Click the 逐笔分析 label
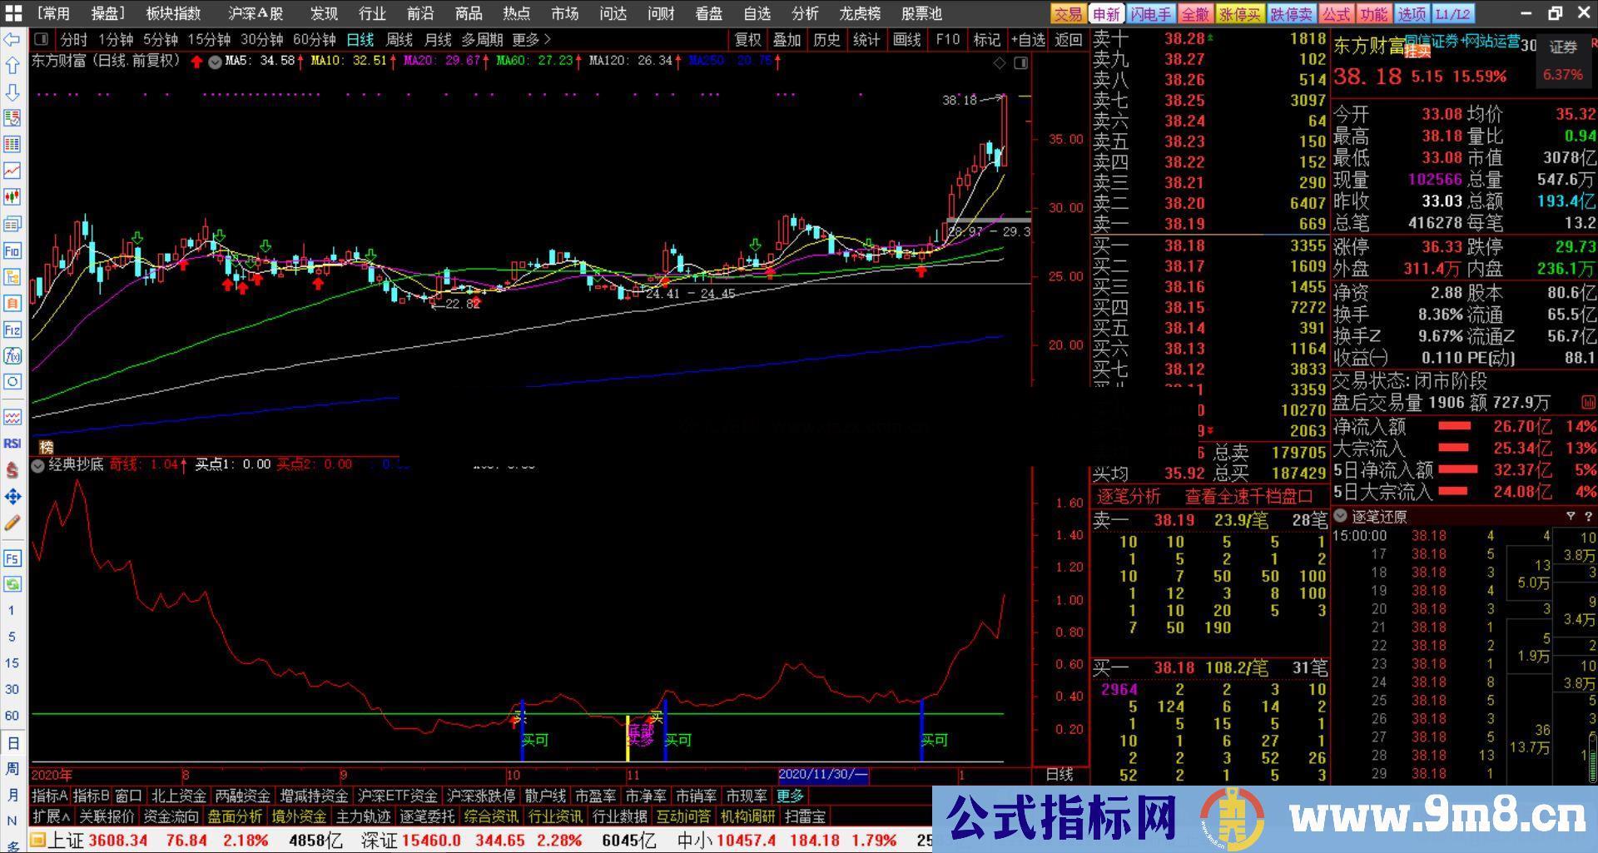1598x853 pixels. (x=1129, y=497)
